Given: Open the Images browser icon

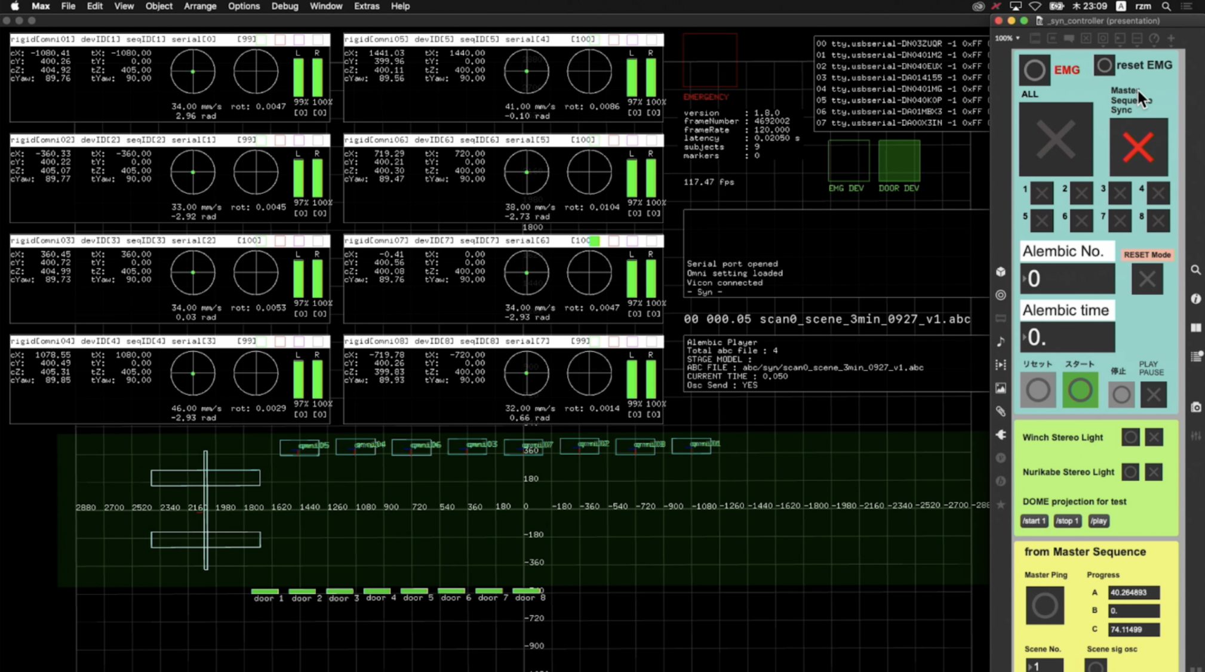Looking at the screenshot, I should tap(1001, 388).
